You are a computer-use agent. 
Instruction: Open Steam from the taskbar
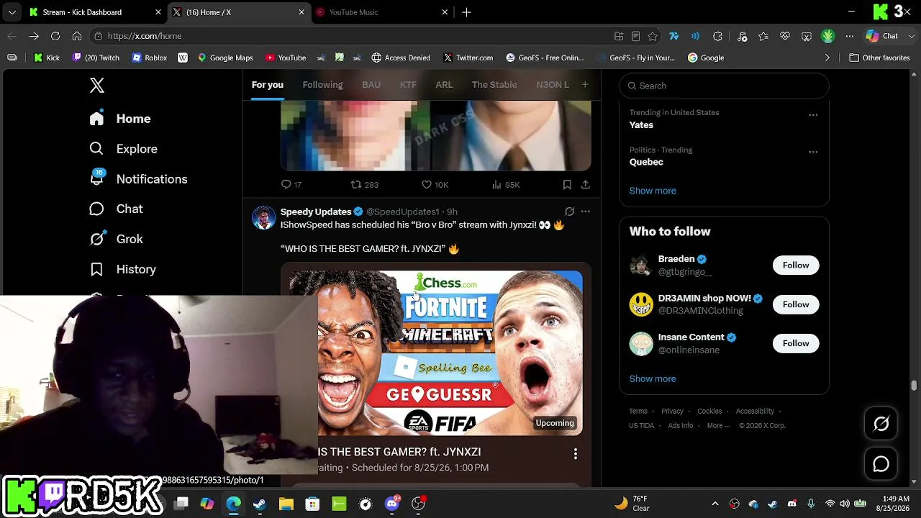[x=260, y=504]
